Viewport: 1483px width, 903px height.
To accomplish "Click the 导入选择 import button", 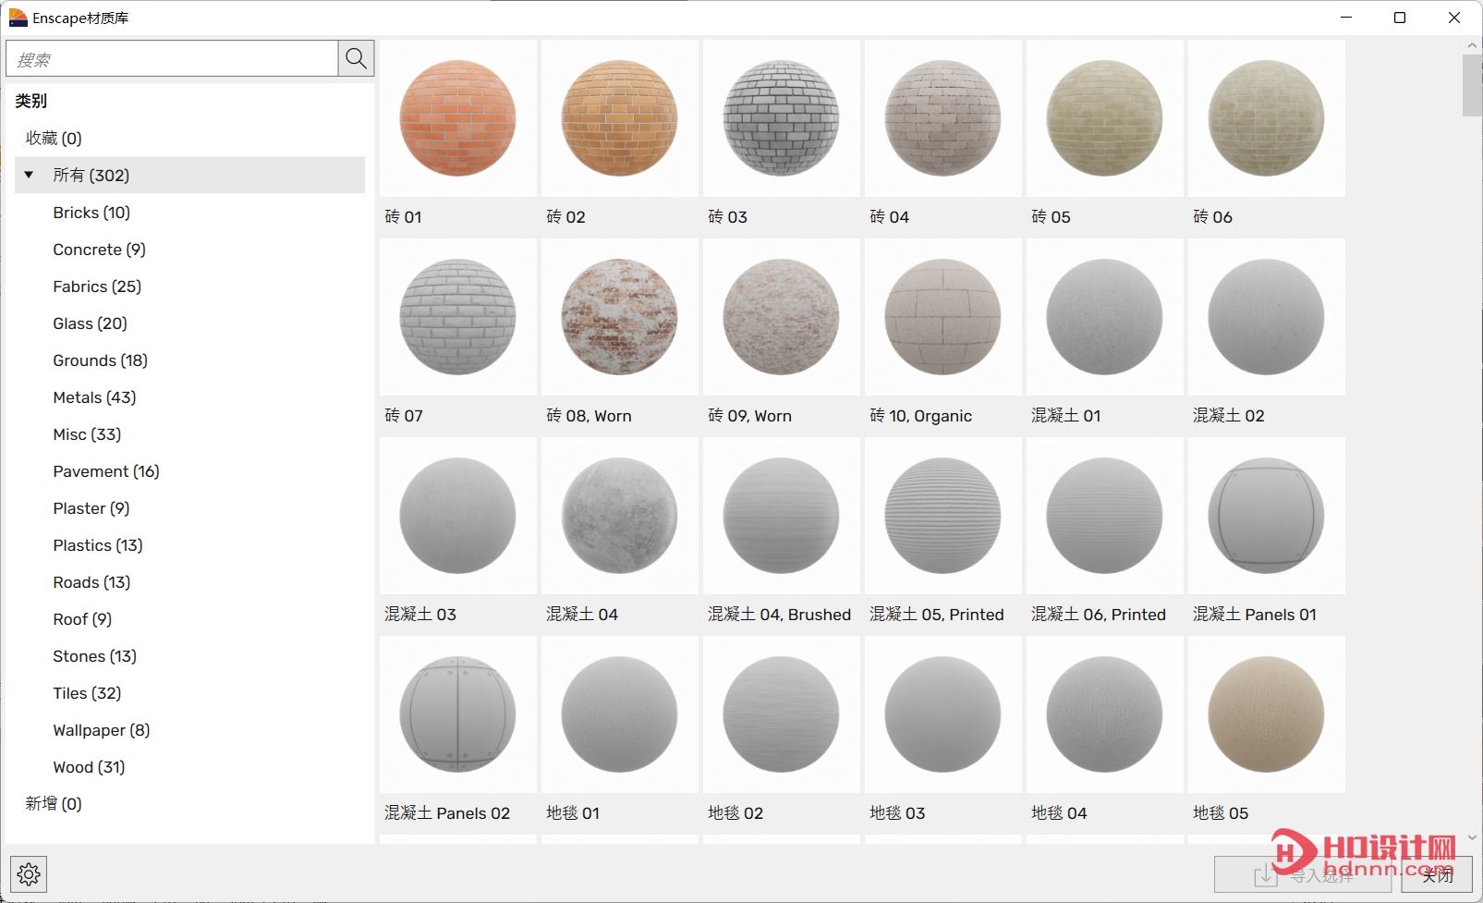I will (1303, 874).
